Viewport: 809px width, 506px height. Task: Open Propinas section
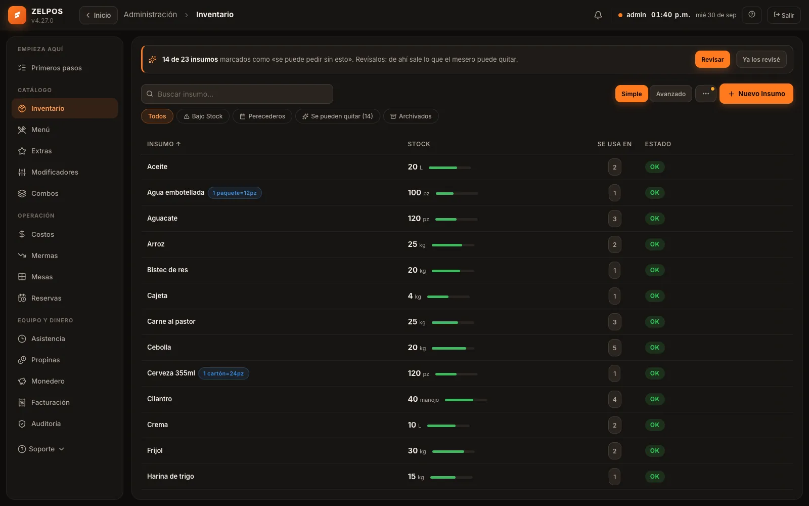pyautogui.click(x=65, y=360)
